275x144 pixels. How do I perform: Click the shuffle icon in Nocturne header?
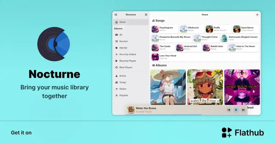pyautogui.click(x=116, y=15)
